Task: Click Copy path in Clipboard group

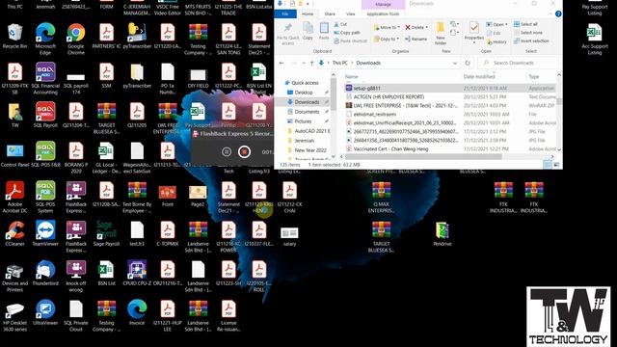Action: [x=347, y=33]
